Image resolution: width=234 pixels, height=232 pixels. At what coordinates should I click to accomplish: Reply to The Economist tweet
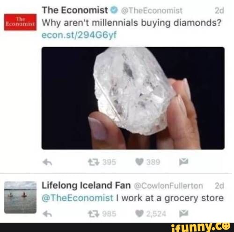(x=47, y=162)
